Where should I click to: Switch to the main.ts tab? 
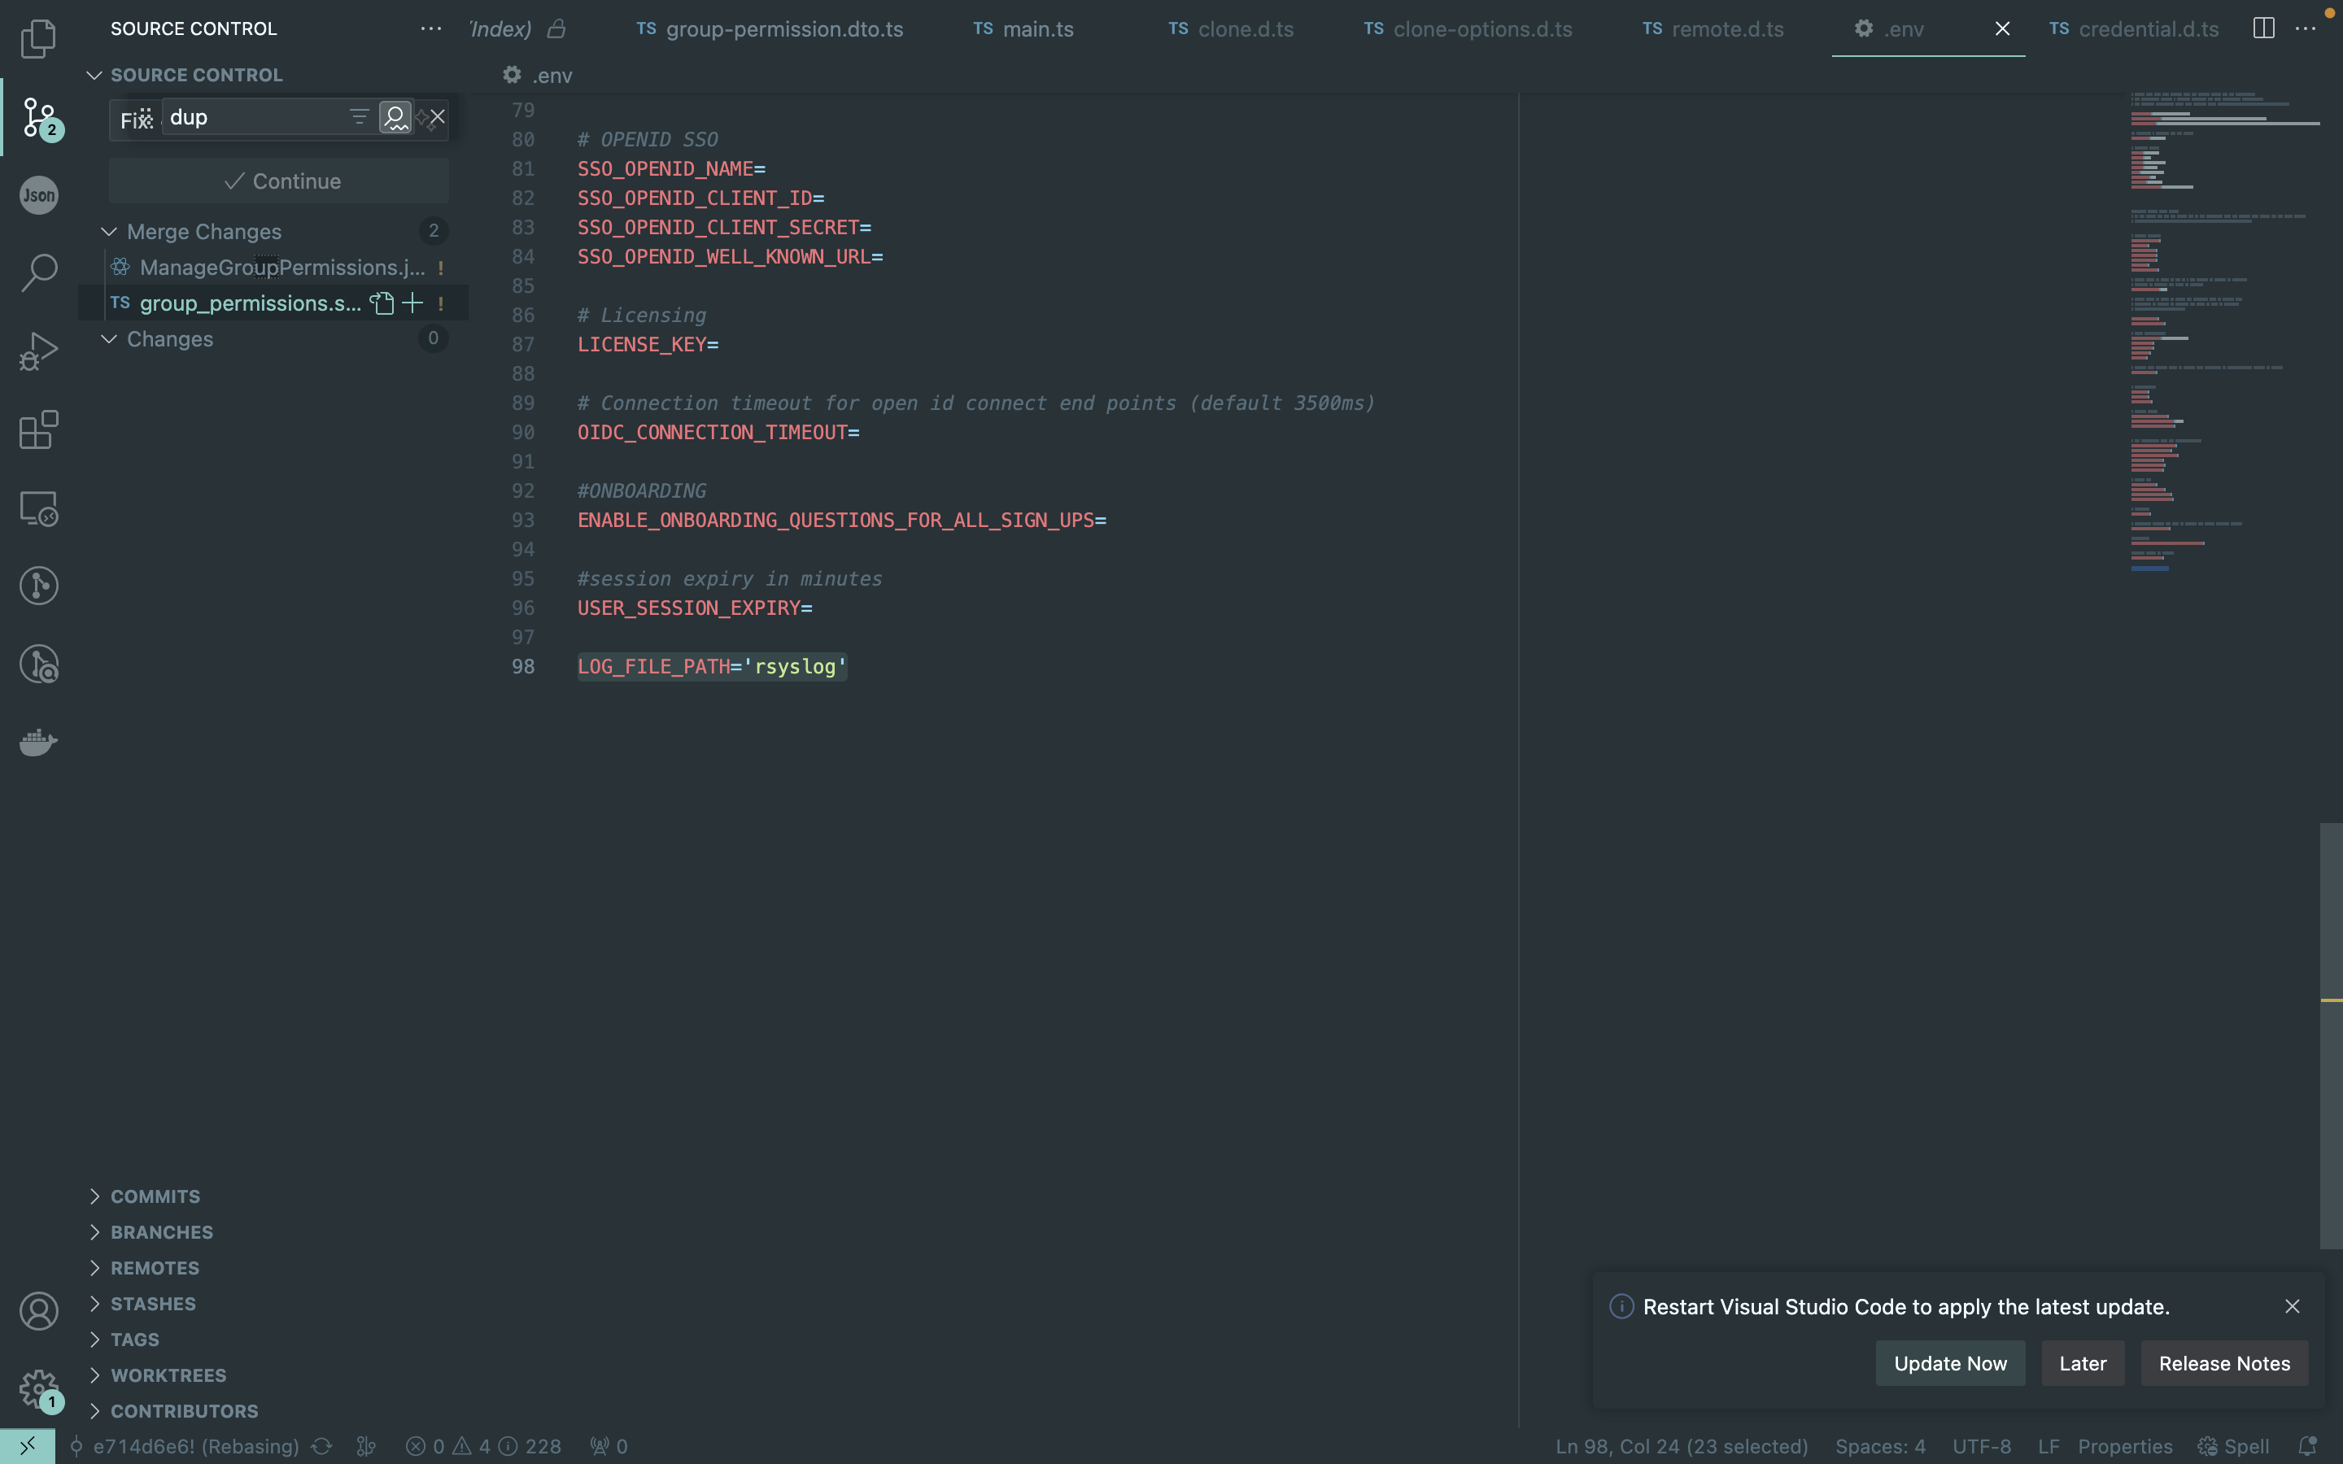1037,29
